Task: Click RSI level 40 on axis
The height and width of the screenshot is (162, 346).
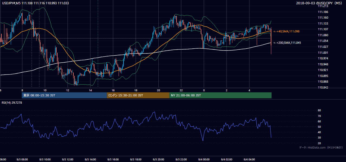Action: click(319, 132)
